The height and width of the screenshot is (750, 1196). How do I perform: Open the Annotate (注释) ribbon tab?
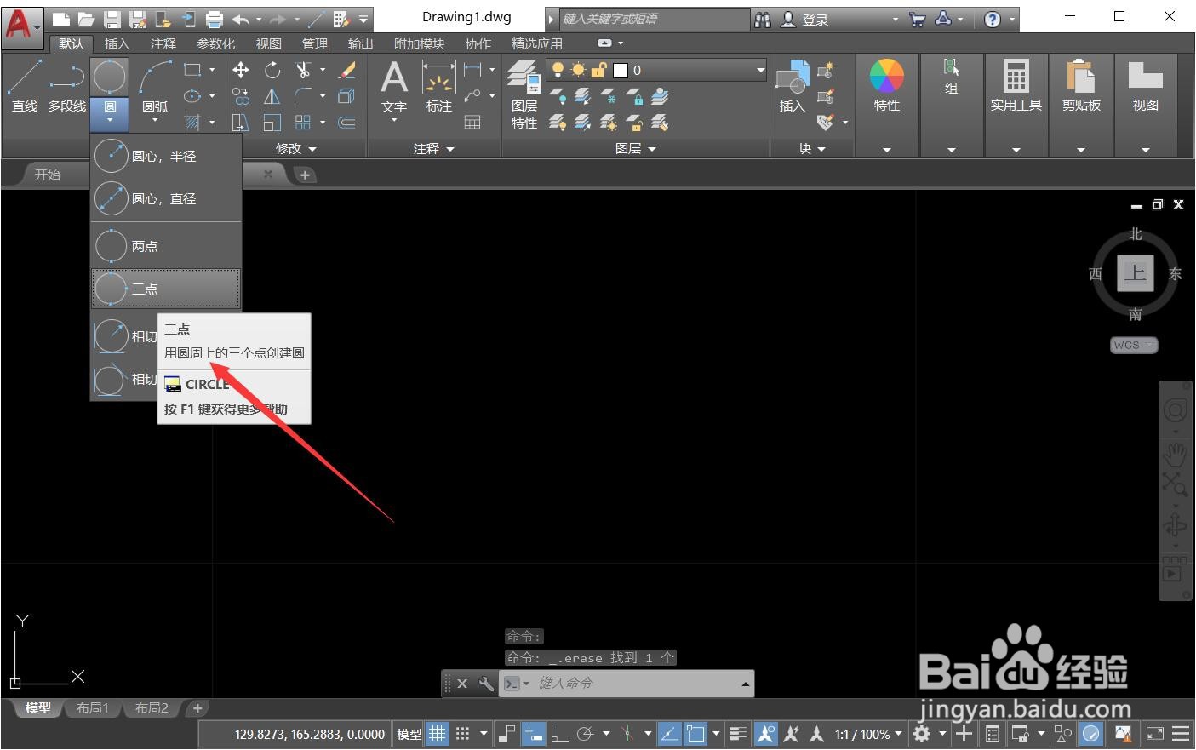pos(163,43)
